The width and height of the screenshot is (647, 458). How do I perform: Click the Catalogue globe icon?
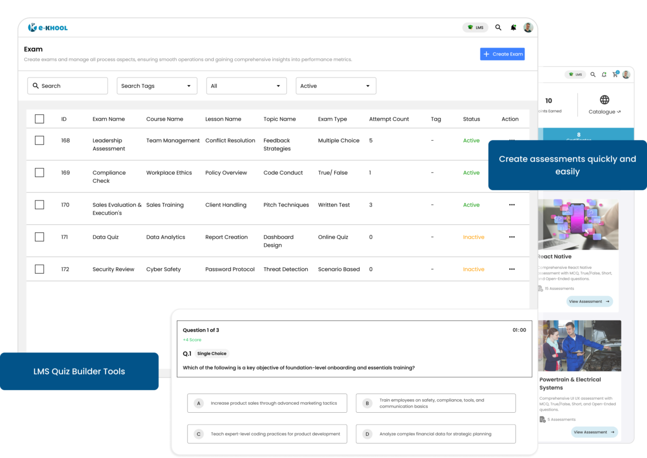click(x=604, y=100)
